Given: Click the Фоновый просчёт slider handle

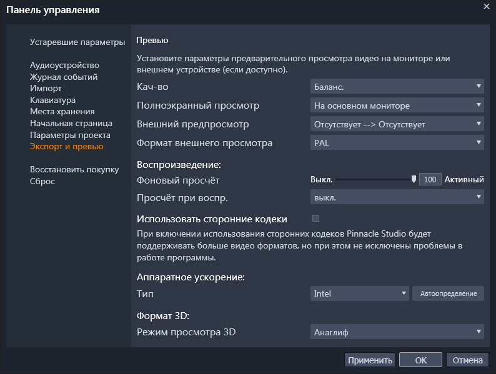Looking at the screenshot, I should (x=414, y=180).
